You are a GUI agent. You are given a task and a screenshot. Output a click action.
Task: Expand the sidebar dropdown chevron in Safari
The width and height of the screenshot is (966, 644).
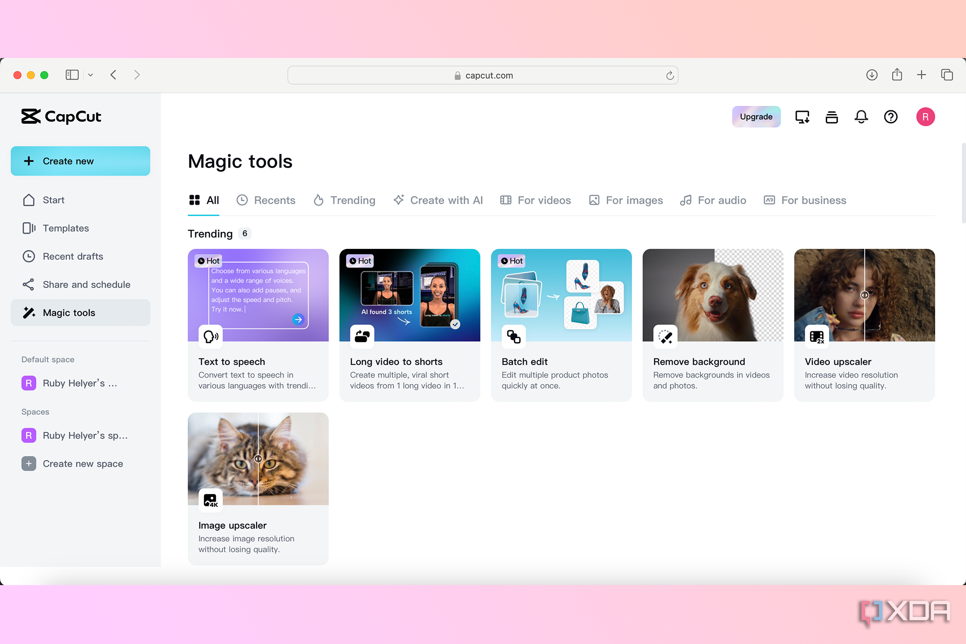coord(91,75)
